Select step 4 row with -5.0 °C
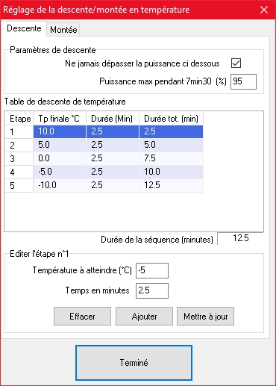 [104, 172]
